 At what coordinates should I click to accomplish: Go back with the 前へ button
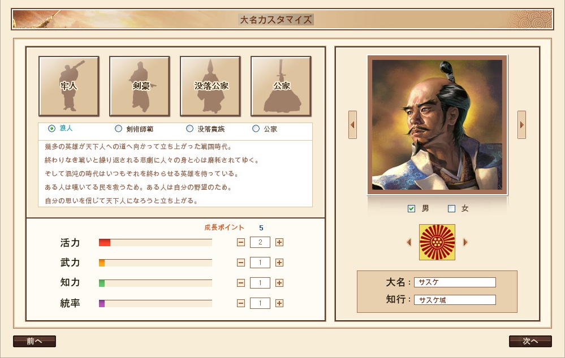(x=34, y=341)
